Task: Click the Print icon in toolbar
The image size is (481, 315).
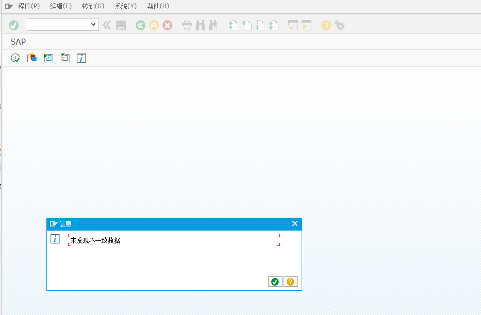Action: point(187,25)
